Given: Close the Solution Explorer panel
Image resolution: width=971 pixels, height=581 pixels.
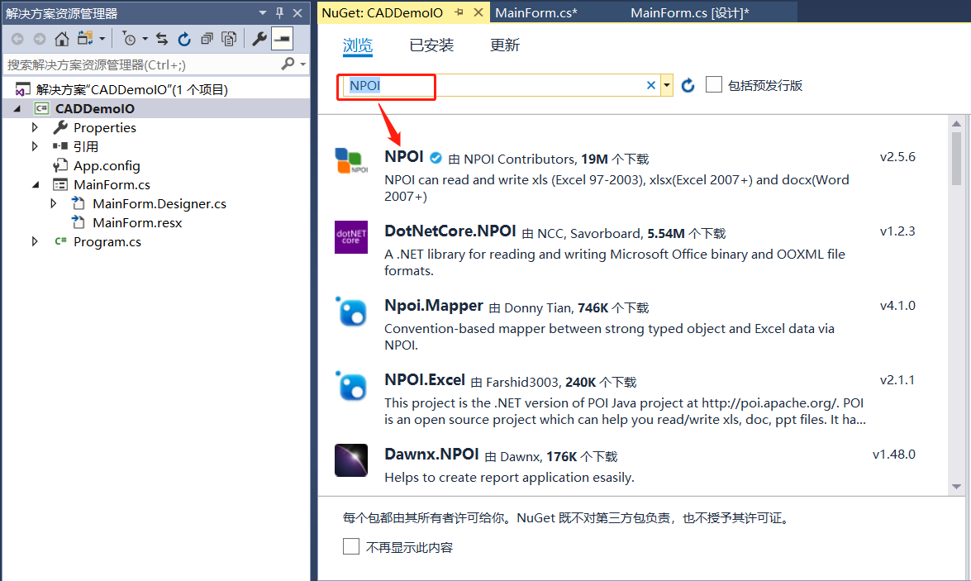Looking at the screenshot, I should [x=297, y=12].
